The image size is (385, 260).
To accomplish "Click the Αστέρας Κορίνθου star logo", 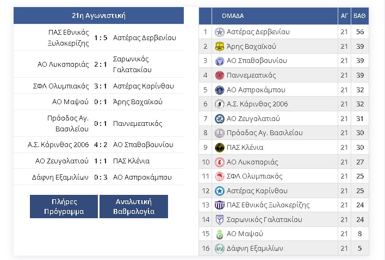I will click(220, 191).
